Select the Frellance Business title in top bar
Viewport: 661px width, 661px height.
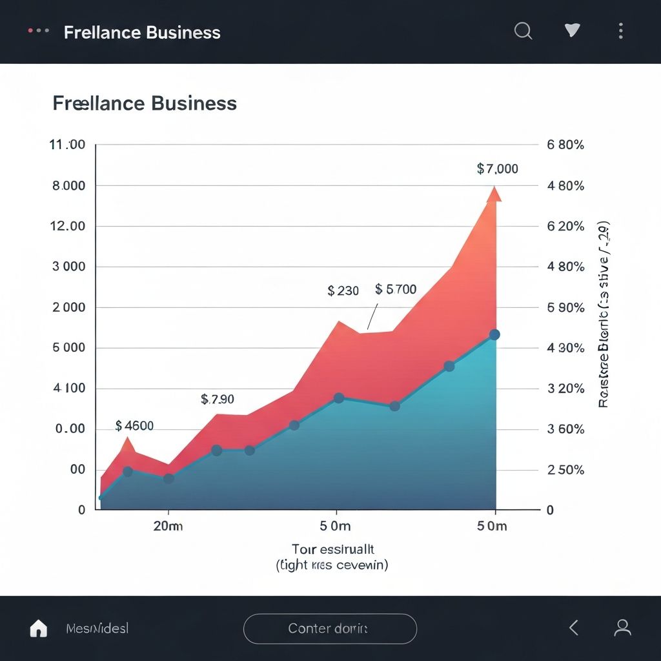point(141,32)
